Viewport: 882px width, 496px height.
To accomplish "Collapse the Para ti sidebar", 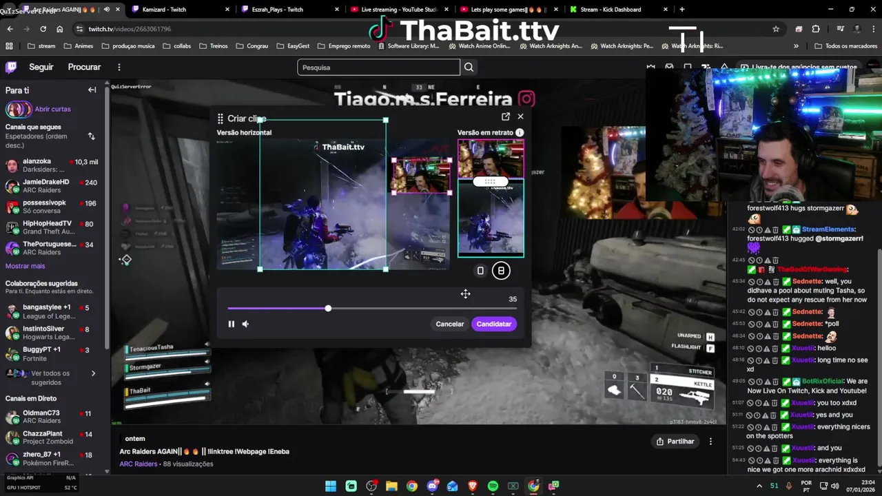I will (x=92, y=90).
